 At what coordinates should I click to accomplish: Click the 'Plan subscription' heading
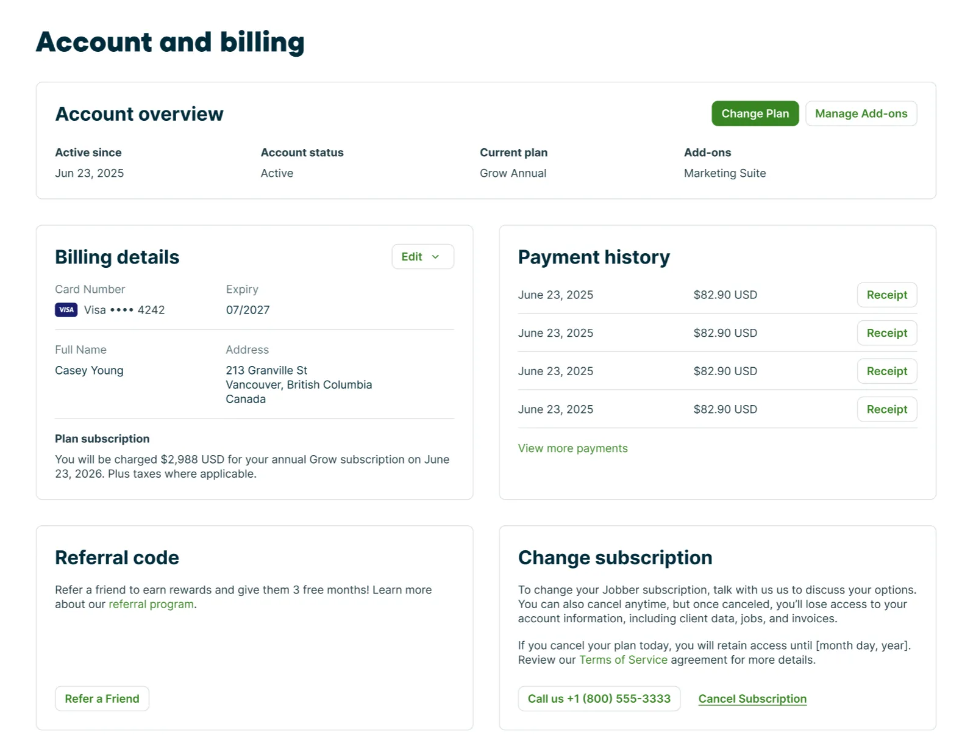pyautogui.click(x=102, y=439)
